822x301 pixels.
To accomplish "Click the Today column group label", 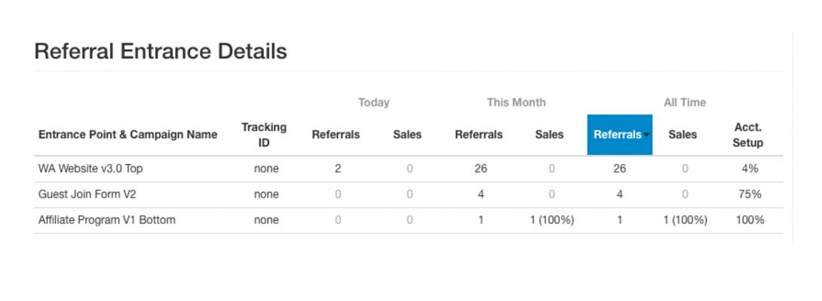I will 373,102.
